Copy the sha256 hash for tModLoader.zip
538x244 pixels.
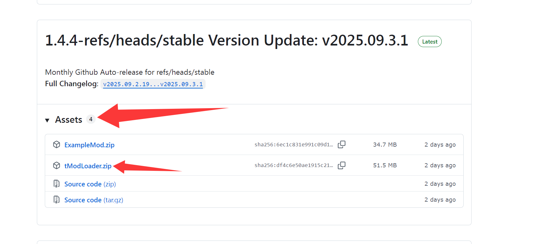342,165
